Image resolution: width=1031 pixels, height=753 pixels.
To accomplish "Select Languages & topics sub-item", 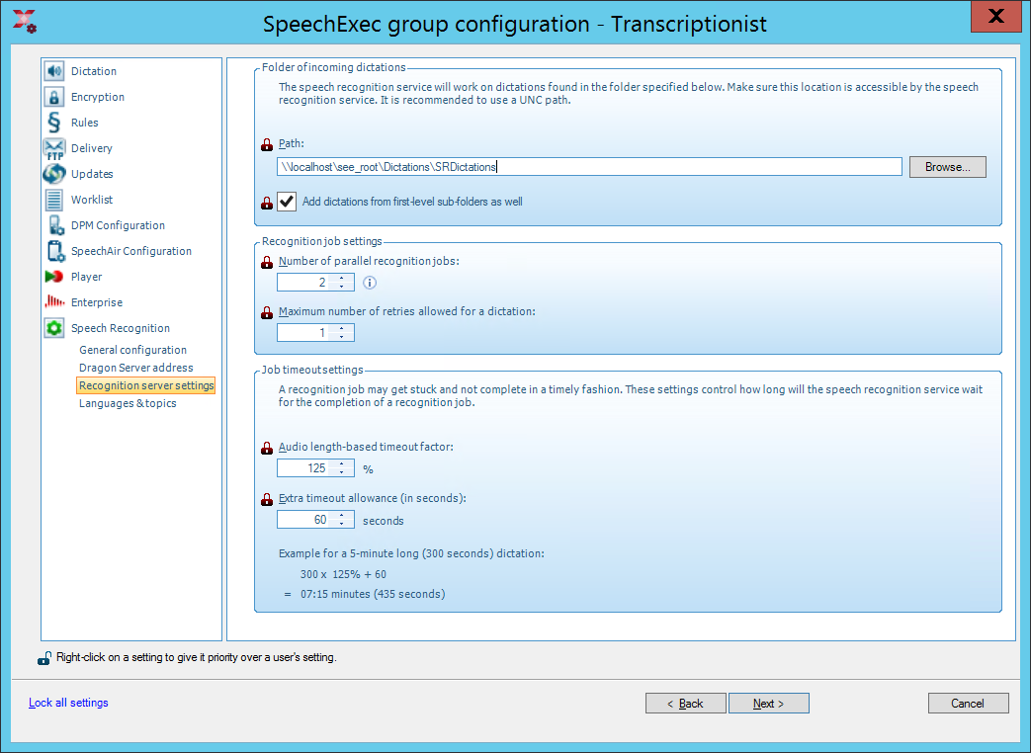I will pyautogui.click(x=128, y=403).
